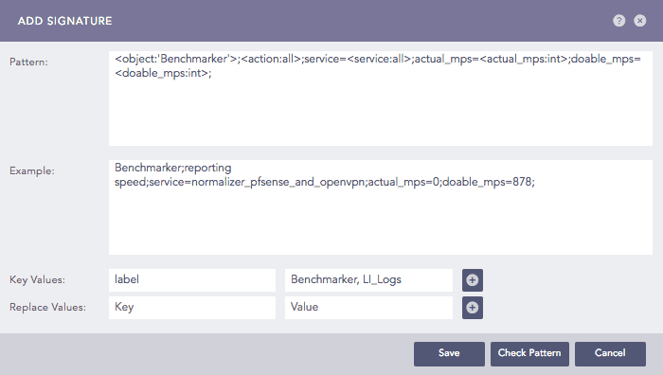Viewport: 663px width, 375px height.
Task: Cancel adding the signature
Action: [x=610, y=353]
